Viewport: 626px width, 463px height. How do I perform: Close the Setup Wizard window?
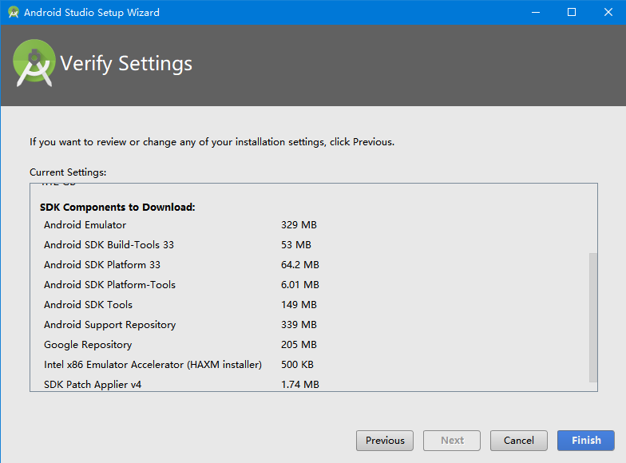tap(608, 13)
